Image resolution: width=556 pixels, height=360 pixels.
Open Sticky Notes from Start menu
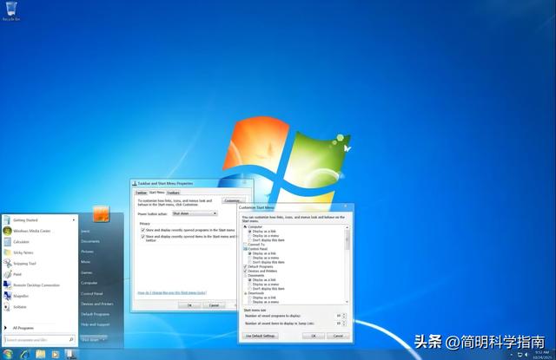[x=24, y=252]
